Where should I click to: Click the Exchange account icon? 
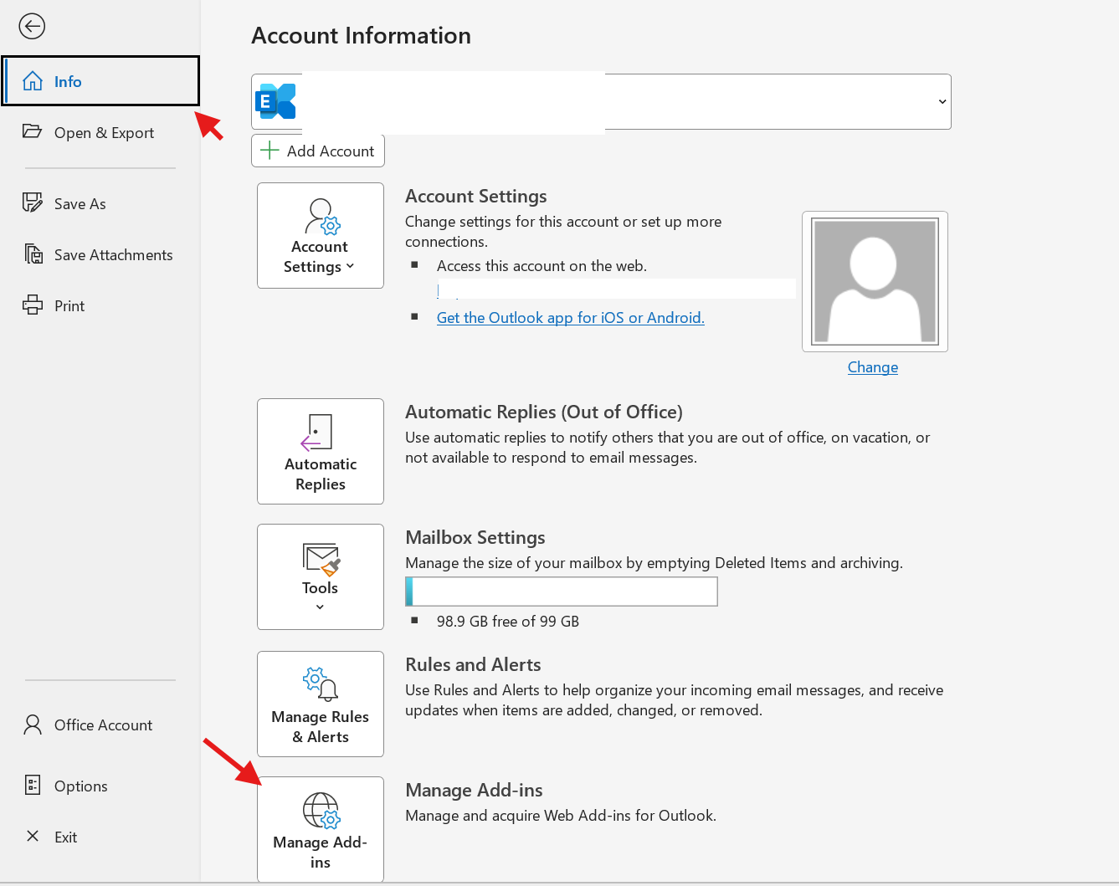coord(275,102)
